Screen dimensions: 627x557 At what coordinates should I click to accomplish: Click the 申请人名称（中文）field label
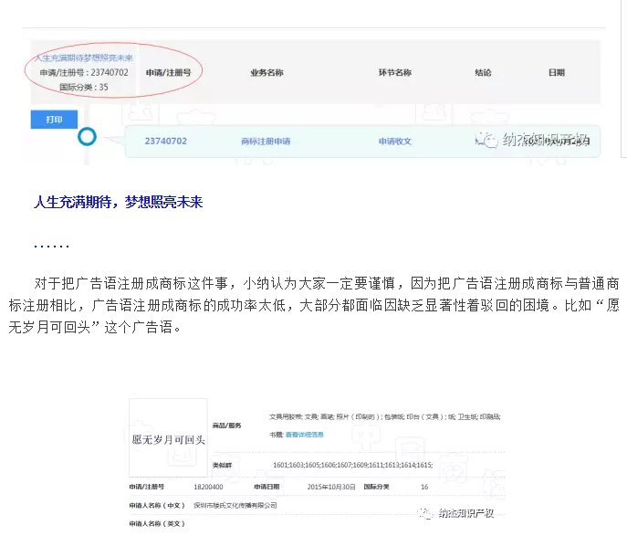157,505
